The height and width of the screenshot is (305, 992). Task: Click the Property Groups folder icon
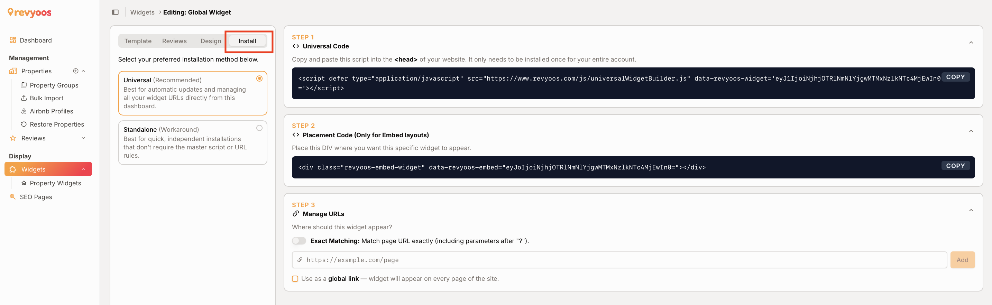[x=24, y=85]
